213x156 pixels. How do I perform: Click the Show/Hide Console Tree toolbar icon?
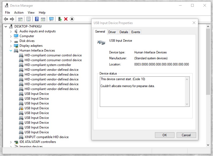(20, 19)
